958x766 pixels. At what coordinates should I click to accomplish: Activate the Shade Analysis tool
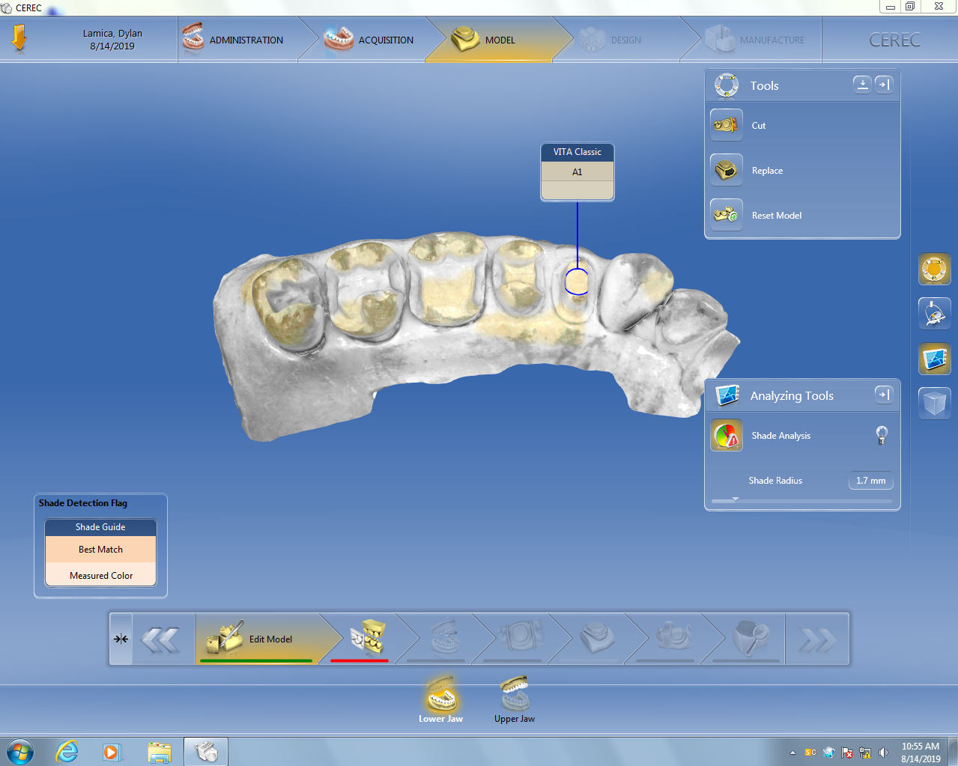click(726, 435)
